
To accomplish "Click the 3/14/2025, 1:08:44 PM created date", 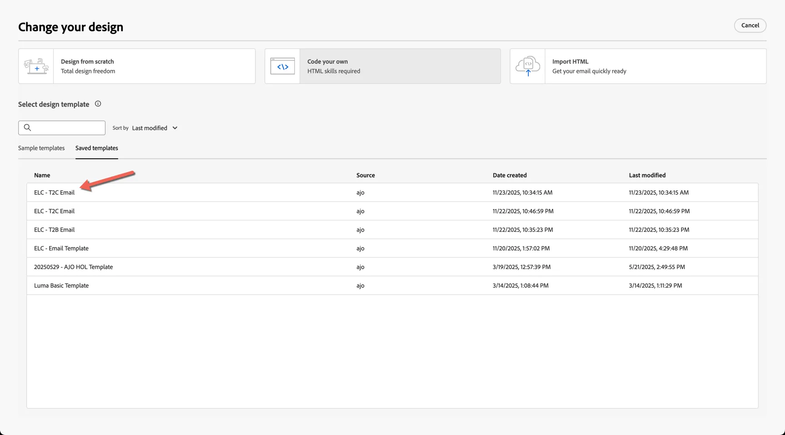I will pos(521,286).
